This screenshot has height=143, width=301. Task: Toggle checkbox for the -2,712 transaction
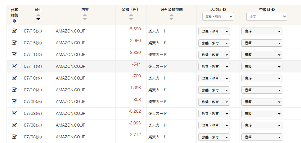14,136
